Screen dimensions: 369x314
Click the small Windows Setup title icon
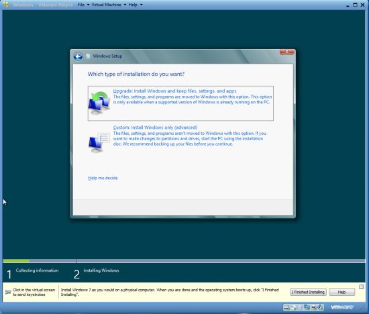[x=89, y=56]
